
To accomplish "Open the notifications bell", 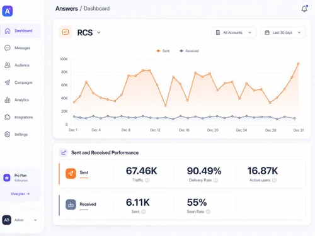I will [304, 9].
